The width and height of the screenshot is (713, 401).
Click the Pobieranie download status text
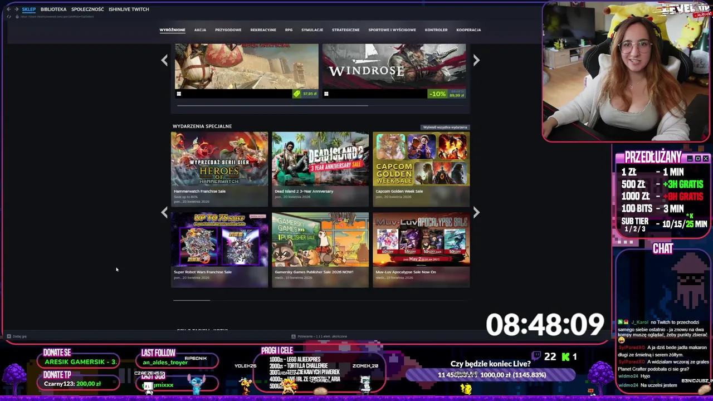(x=323, y=336)
